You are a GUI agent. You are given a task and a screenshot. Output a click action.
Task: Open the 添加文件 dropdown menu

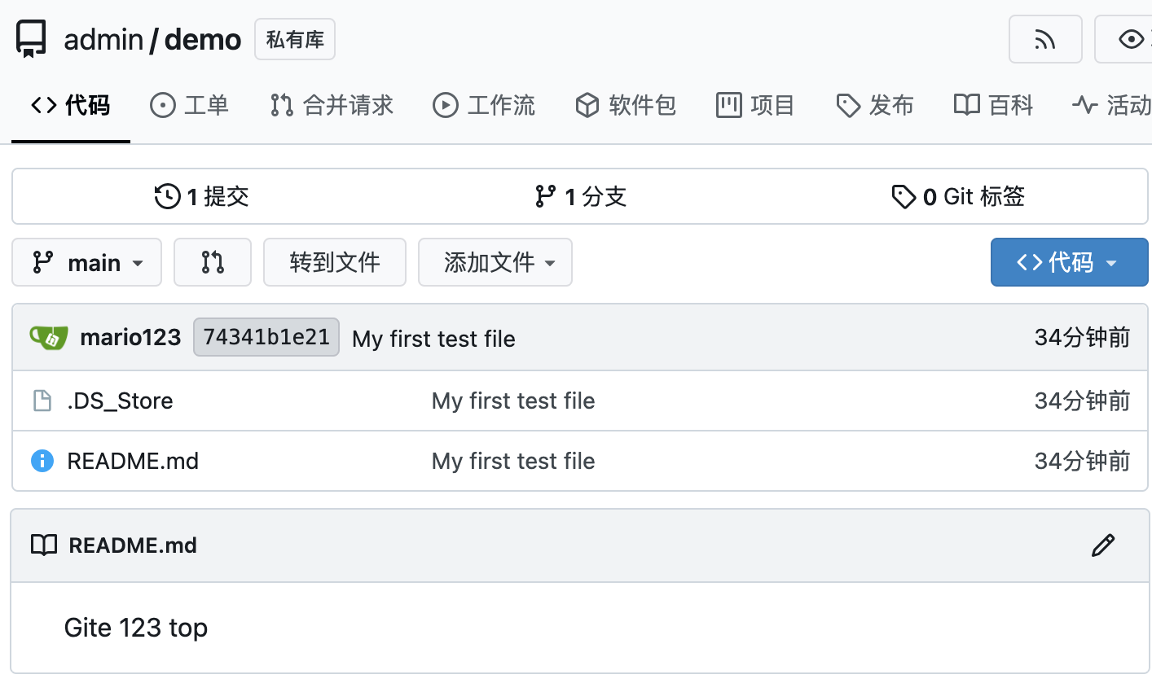(x=495, y=262)
